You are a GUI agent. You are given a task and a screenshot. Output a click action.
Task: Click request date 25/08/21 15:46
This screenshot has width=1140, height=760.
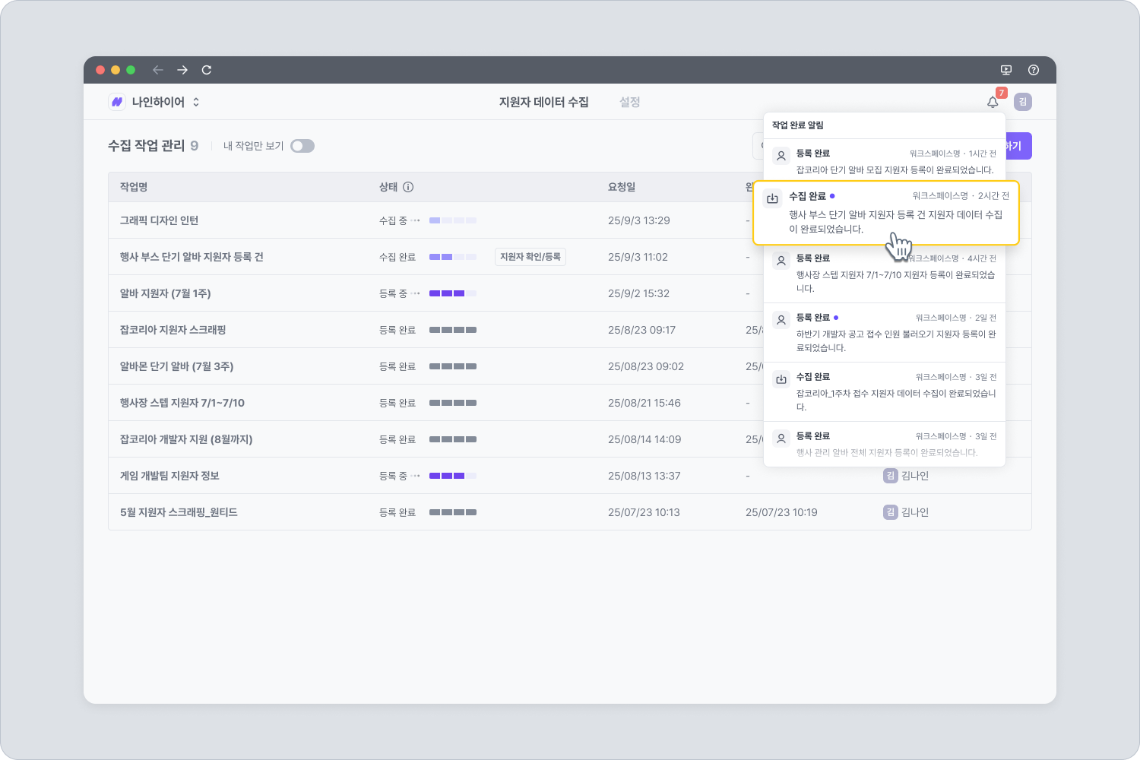(x=644, y=403)
